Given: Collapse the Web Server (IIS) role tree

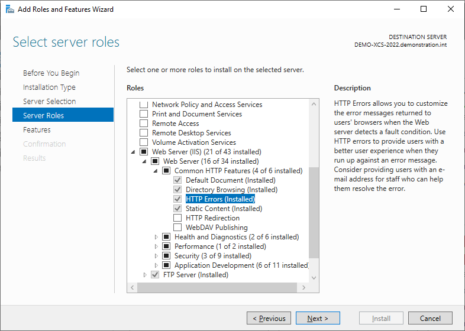Looking at the screenshot, I should [x=133, y=152].
